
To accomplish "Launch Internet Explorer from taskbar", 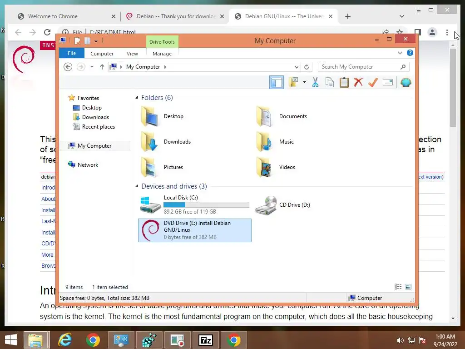I will tap(65, 340).
